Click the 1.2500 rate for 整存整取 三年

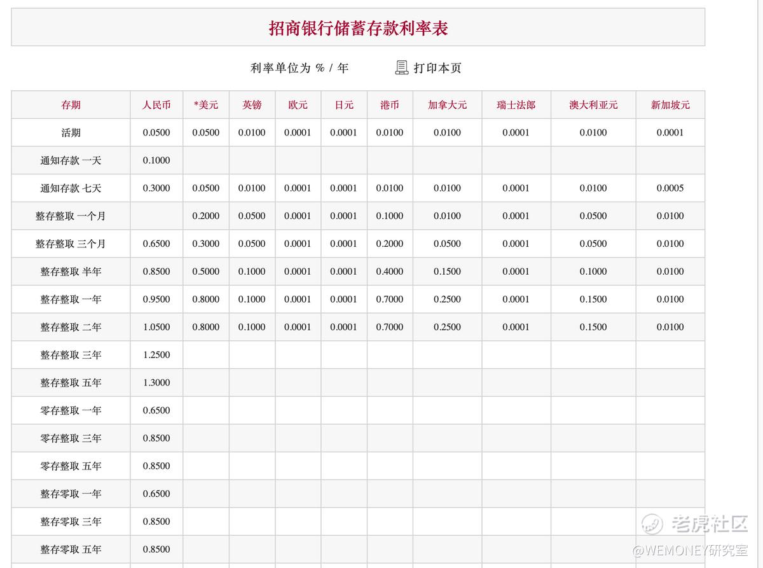156,355
